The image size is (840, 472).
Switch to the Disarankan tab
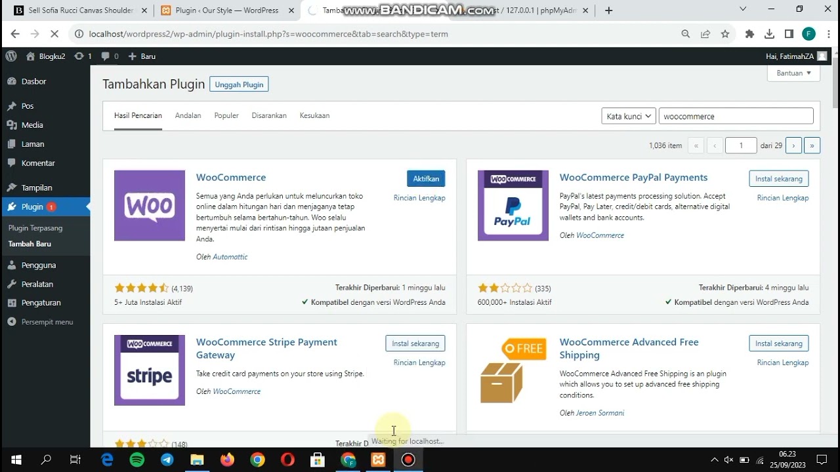269,115
